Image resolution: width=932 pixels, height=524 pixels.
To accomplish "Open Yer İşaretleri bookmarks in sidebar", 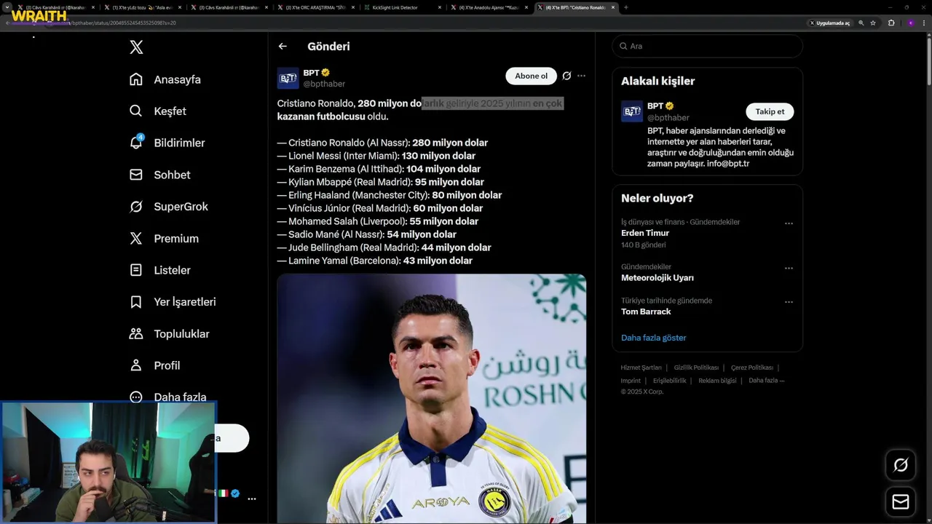I will [x=173, y=302].
